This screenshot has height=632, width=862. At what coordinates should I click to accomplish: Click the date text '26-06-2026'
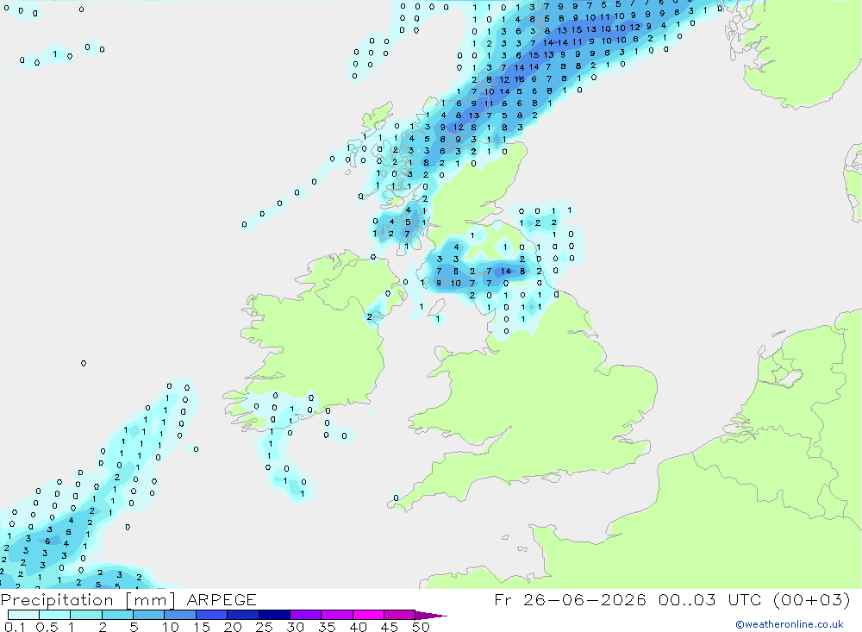pos(584,599)
